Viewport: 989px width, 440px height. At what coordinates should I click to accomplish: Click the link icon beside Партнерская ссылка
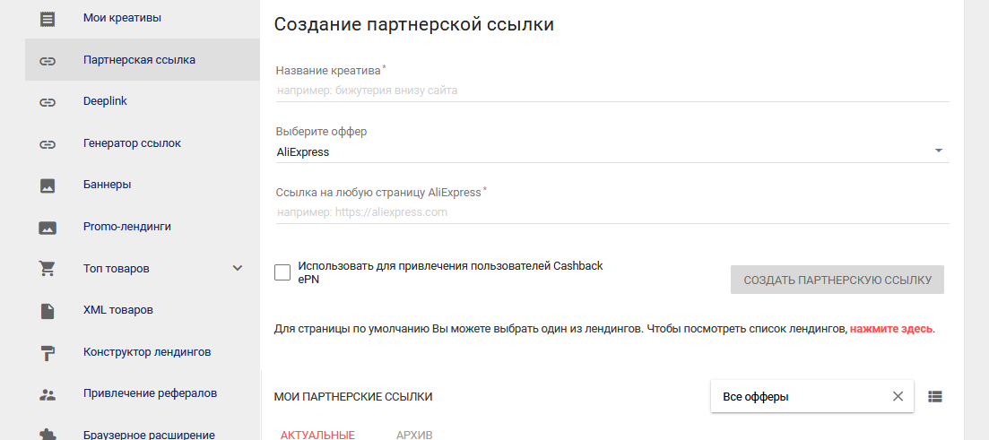pyautogui.click(x=48, y=61)
